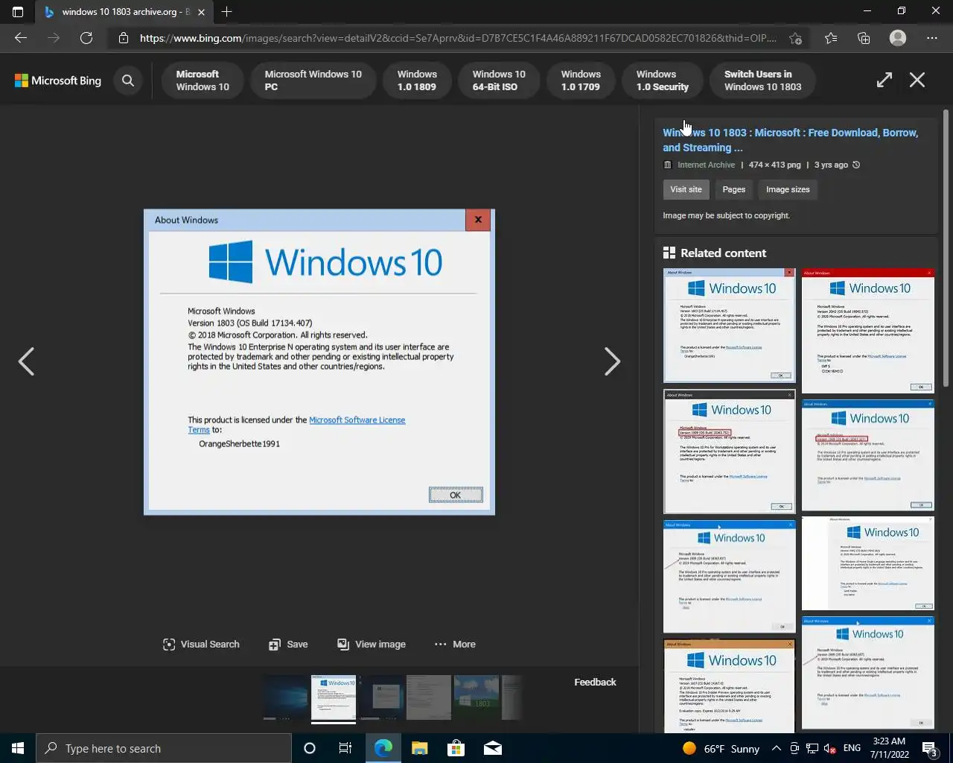View site information lock icon

[124, 38]
